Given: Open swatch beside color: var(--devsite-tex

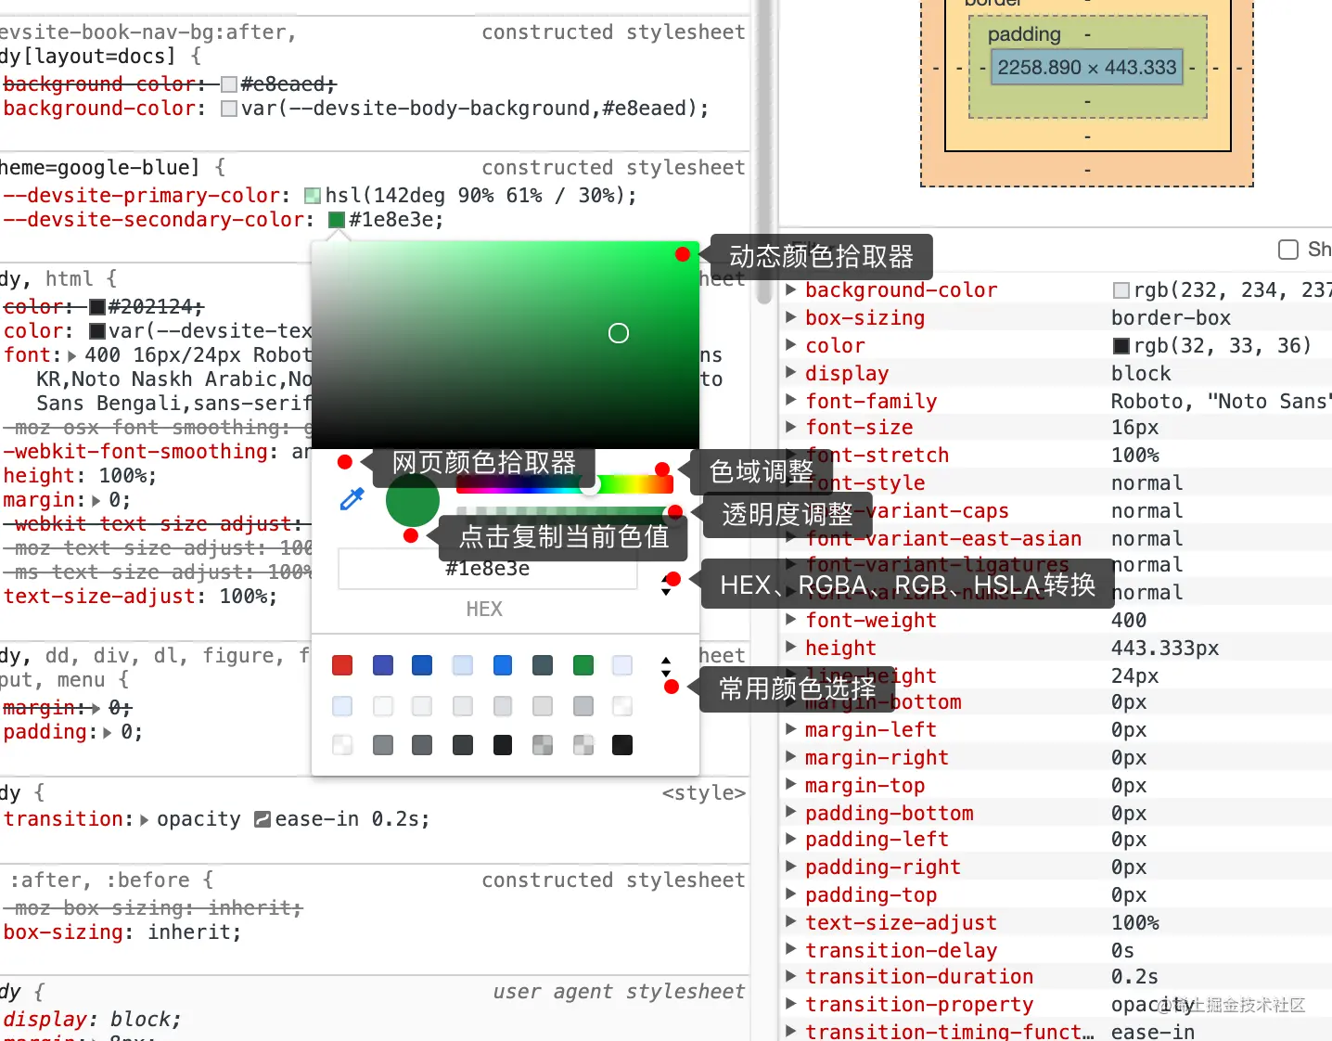Looking at the screenshot, I should coord(97,331).
